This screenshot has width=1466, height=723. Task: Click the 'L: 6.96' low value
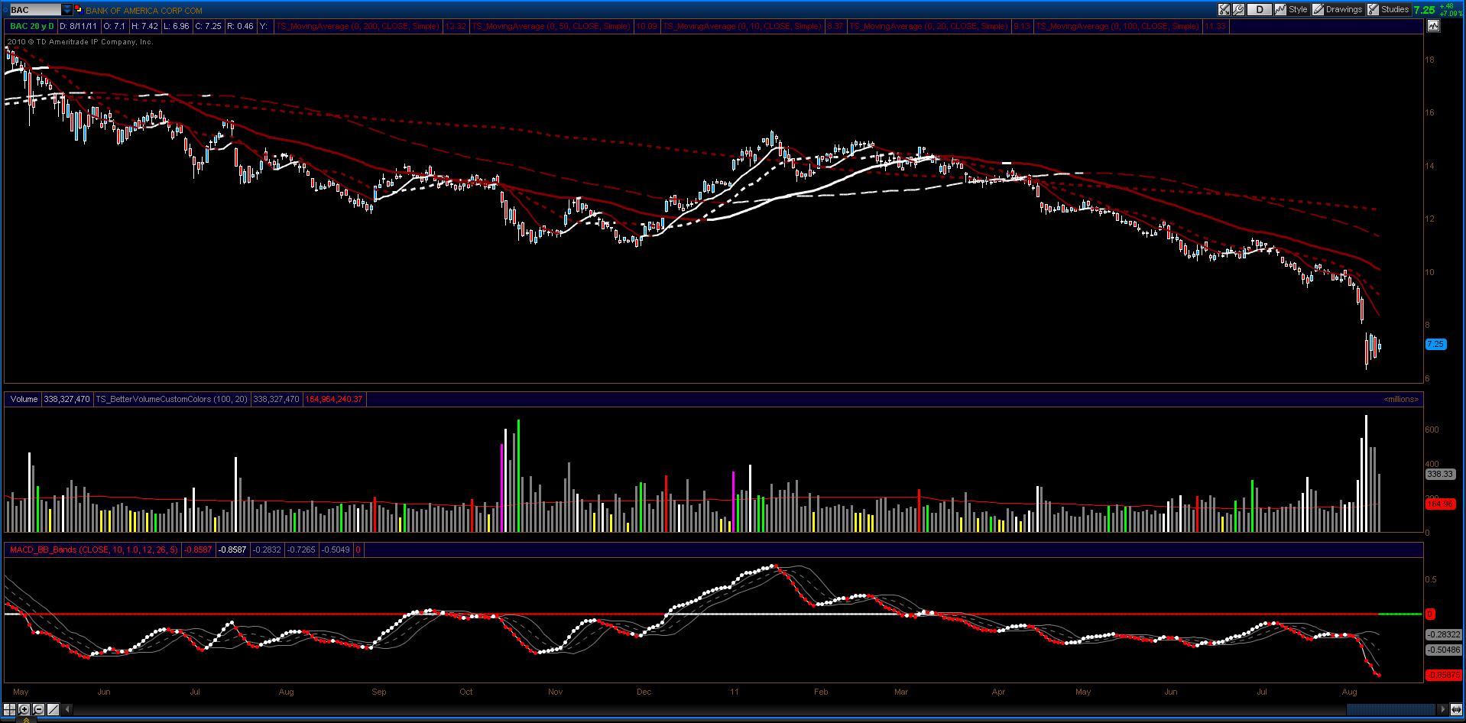[x=176, y=26]
